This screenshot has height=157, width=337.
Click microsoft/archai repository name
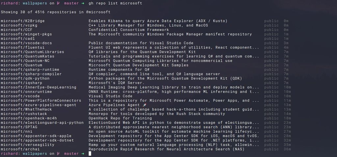coord(20,149)
